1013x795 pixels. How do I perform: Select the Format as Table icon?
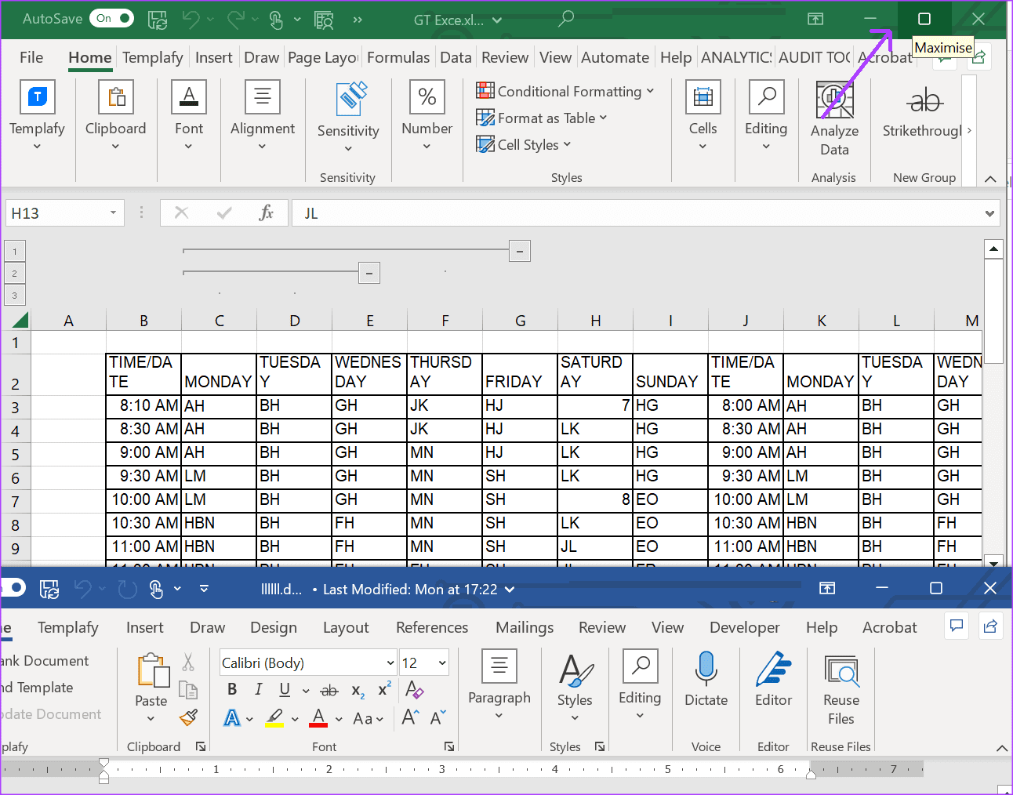(487, 118)
